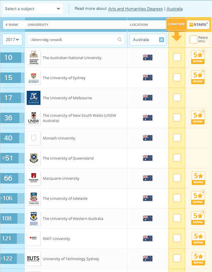Open the Select a subject dropdown

[x=33, y=9]
